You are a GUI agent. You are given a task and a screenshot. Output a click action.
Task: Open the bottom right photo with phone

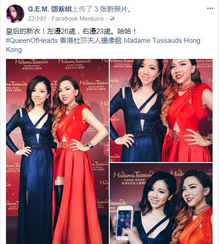(x=161, y=203)
